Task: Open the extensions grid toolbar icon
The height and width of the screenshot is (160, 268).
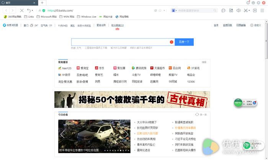Action: 231,10
